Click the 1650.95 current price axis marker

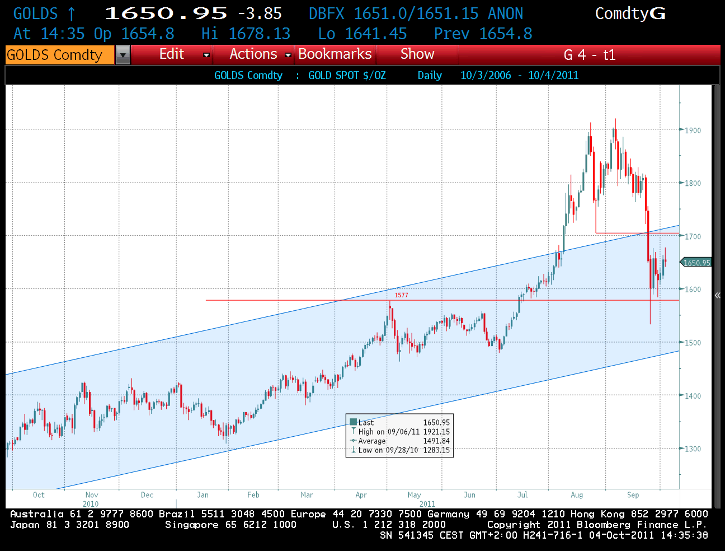click(x=696, y=263)
